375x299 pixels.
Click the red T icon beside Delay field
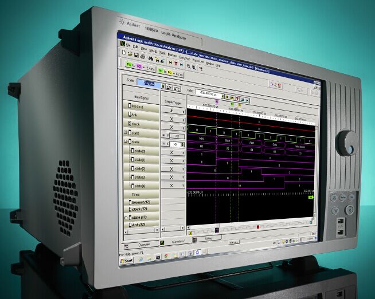[x=237, y=98]
